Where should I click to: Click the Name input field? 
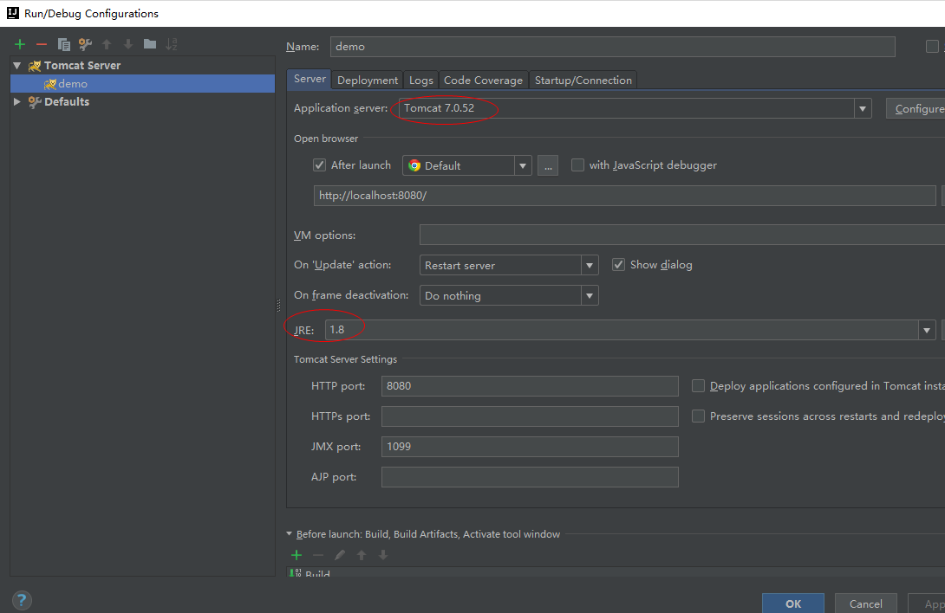[612, 47]
